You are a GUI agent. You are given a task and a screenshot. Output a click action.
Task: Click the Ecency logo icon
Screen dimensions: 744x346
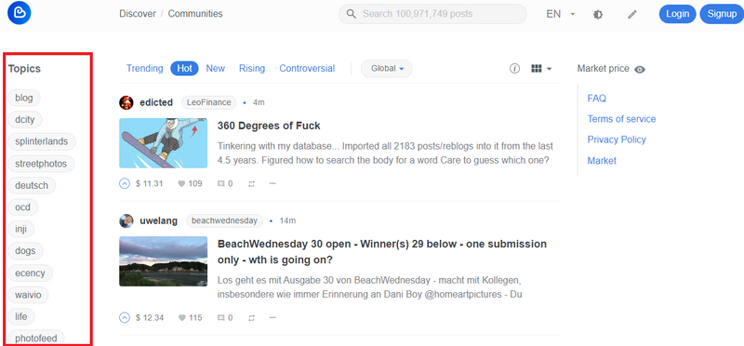point(19,13)
